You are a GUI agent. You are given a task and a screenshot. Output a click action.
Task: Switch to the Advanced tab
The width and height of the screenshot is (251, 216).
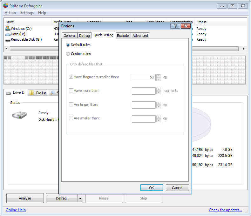click(x=140, y=36)
